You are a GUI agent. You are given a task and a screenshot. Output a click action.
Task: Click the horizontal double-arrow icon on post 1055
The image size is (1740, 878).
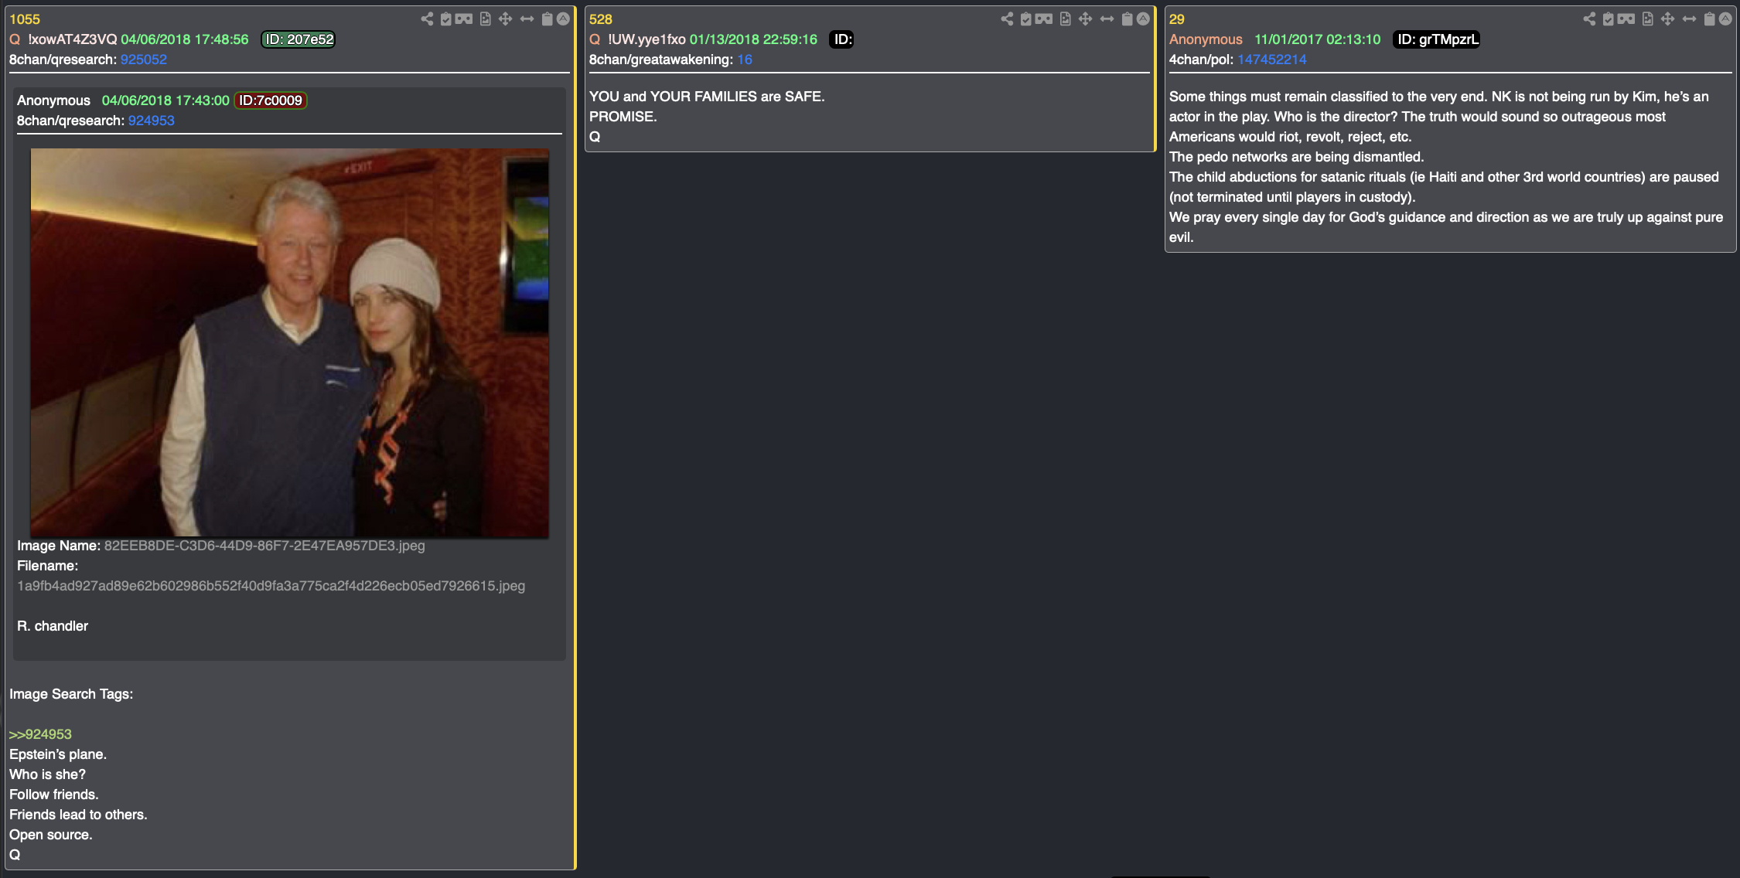coord(527,19)
